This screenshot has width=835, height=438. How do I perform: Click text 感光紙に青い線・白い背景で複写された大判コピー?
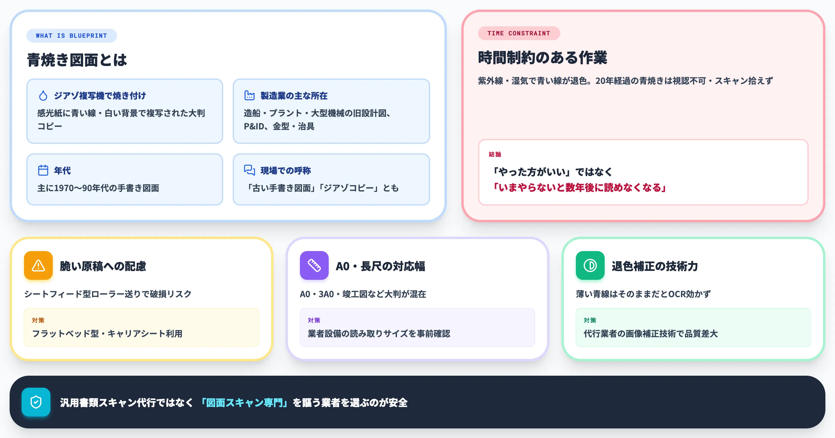[121, 120]
